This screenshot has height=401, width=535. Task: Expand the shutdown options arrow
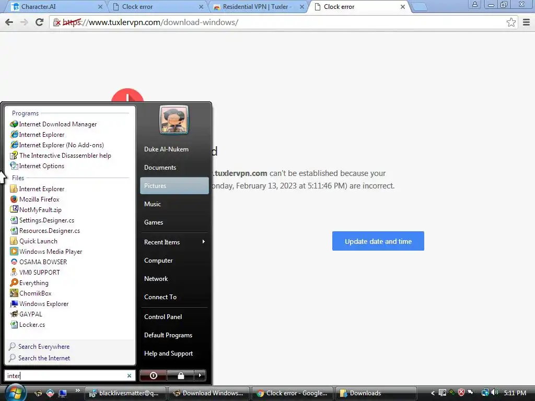(x=200, y=375)
